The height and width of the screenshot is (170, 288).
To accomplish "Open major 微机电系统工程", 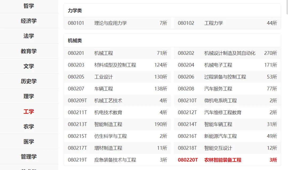I will [x=221, y=101].
